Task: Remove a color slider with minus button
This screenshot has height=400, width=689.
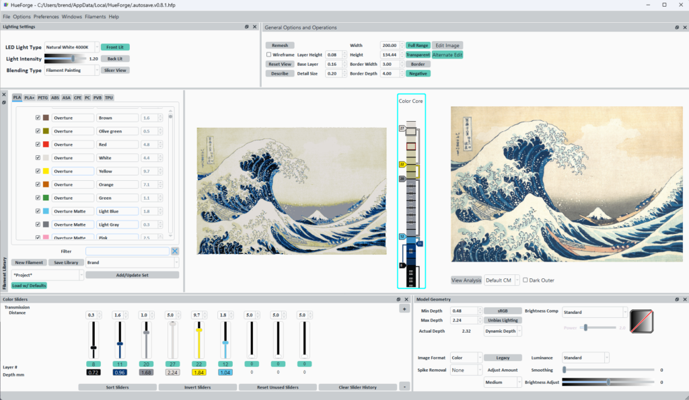Action: tap(404, 387)
